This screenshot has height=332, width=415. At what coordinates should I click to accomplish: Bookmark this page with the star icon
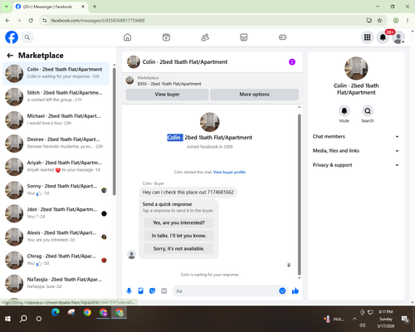point(379,21)
